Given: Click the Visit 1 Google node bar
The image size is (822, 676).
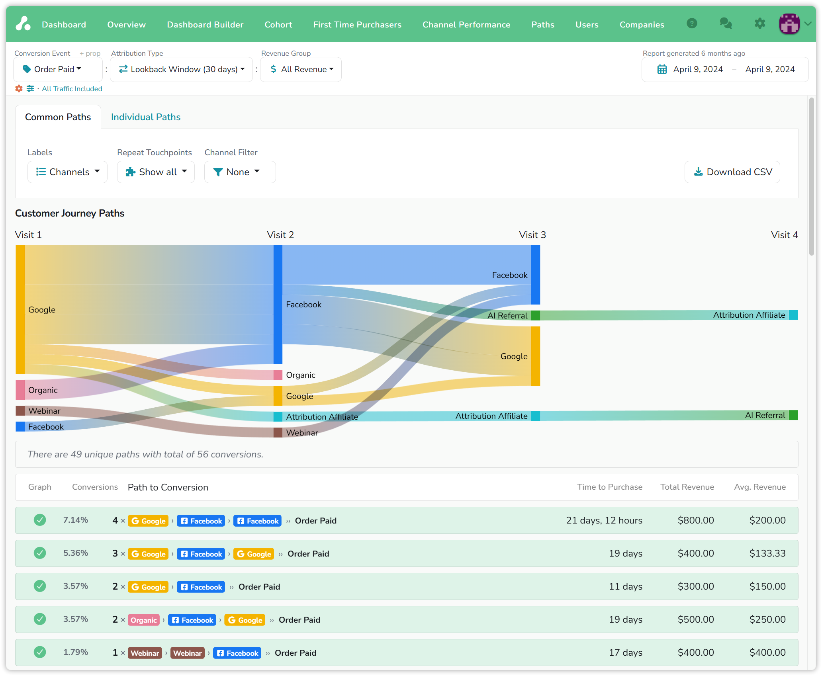Looking at the screenshot, I should [20, 309].
